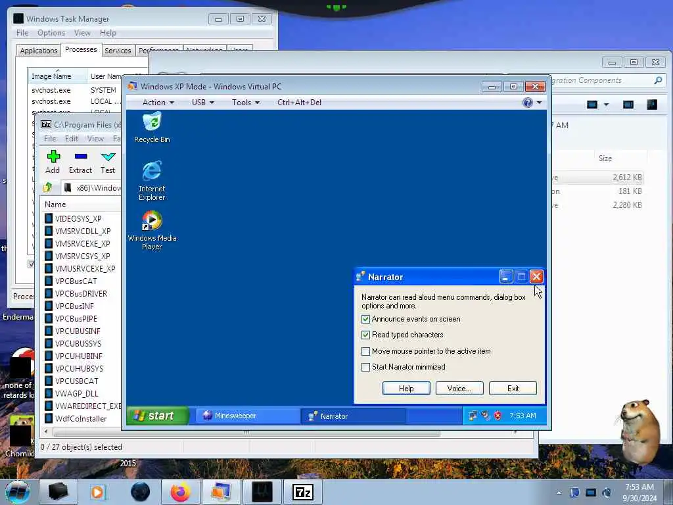Click the XP start button
Screen dimensions: 673x505
click(x=158, y=416)
